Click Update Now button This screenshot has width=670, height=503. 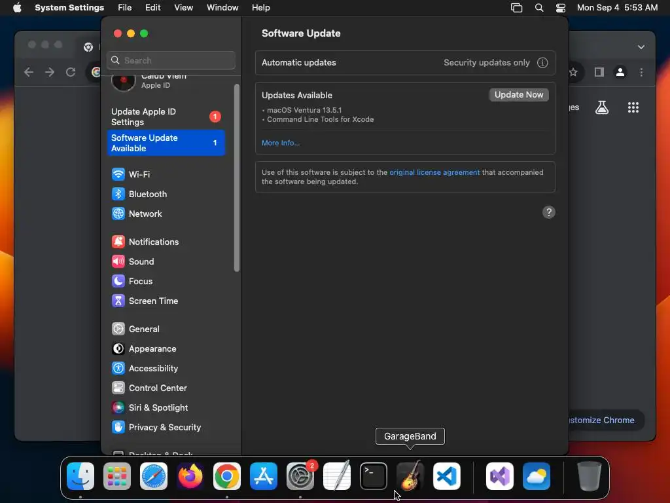tap(519, 95)
